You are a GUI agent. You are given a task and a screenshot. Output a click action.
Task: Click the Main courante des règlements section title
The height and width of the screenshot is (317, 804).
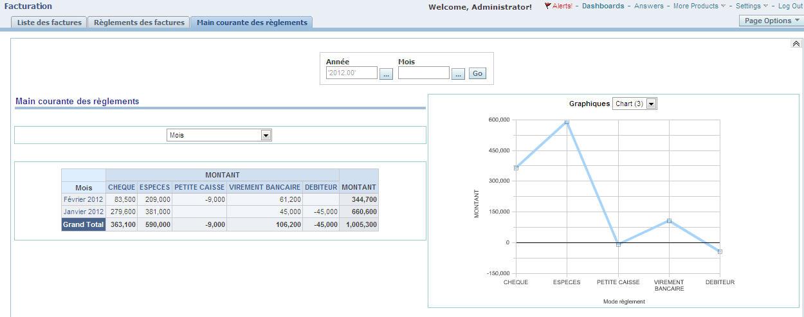[77, 101]
